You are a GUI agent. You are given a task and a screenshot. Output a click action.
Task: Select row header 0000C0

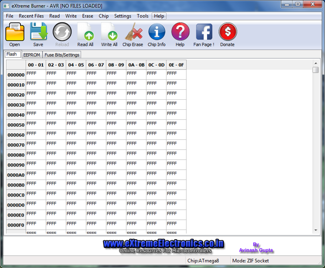(x=16, y=195)
